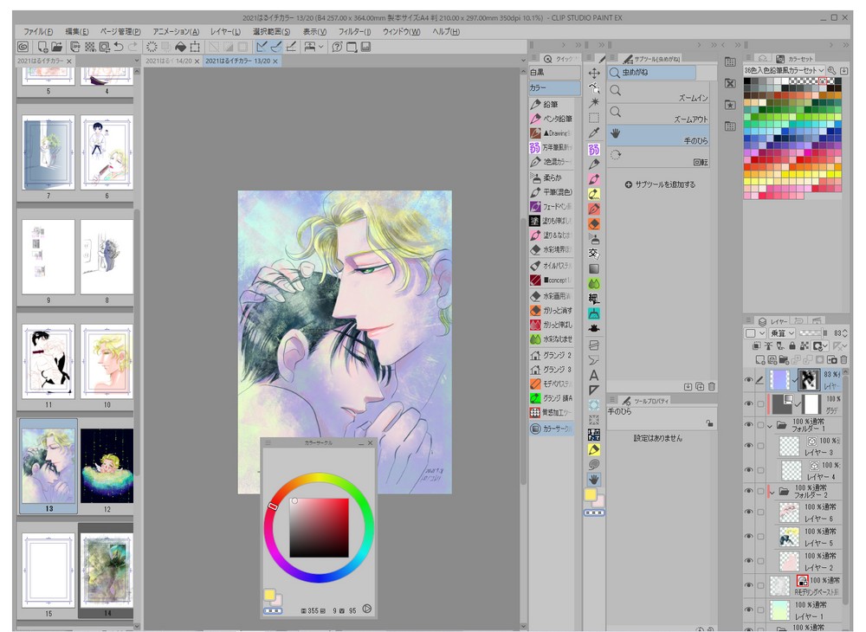
Task: Open the canvas tab list dropdown arrow
Action: (524, 61)
